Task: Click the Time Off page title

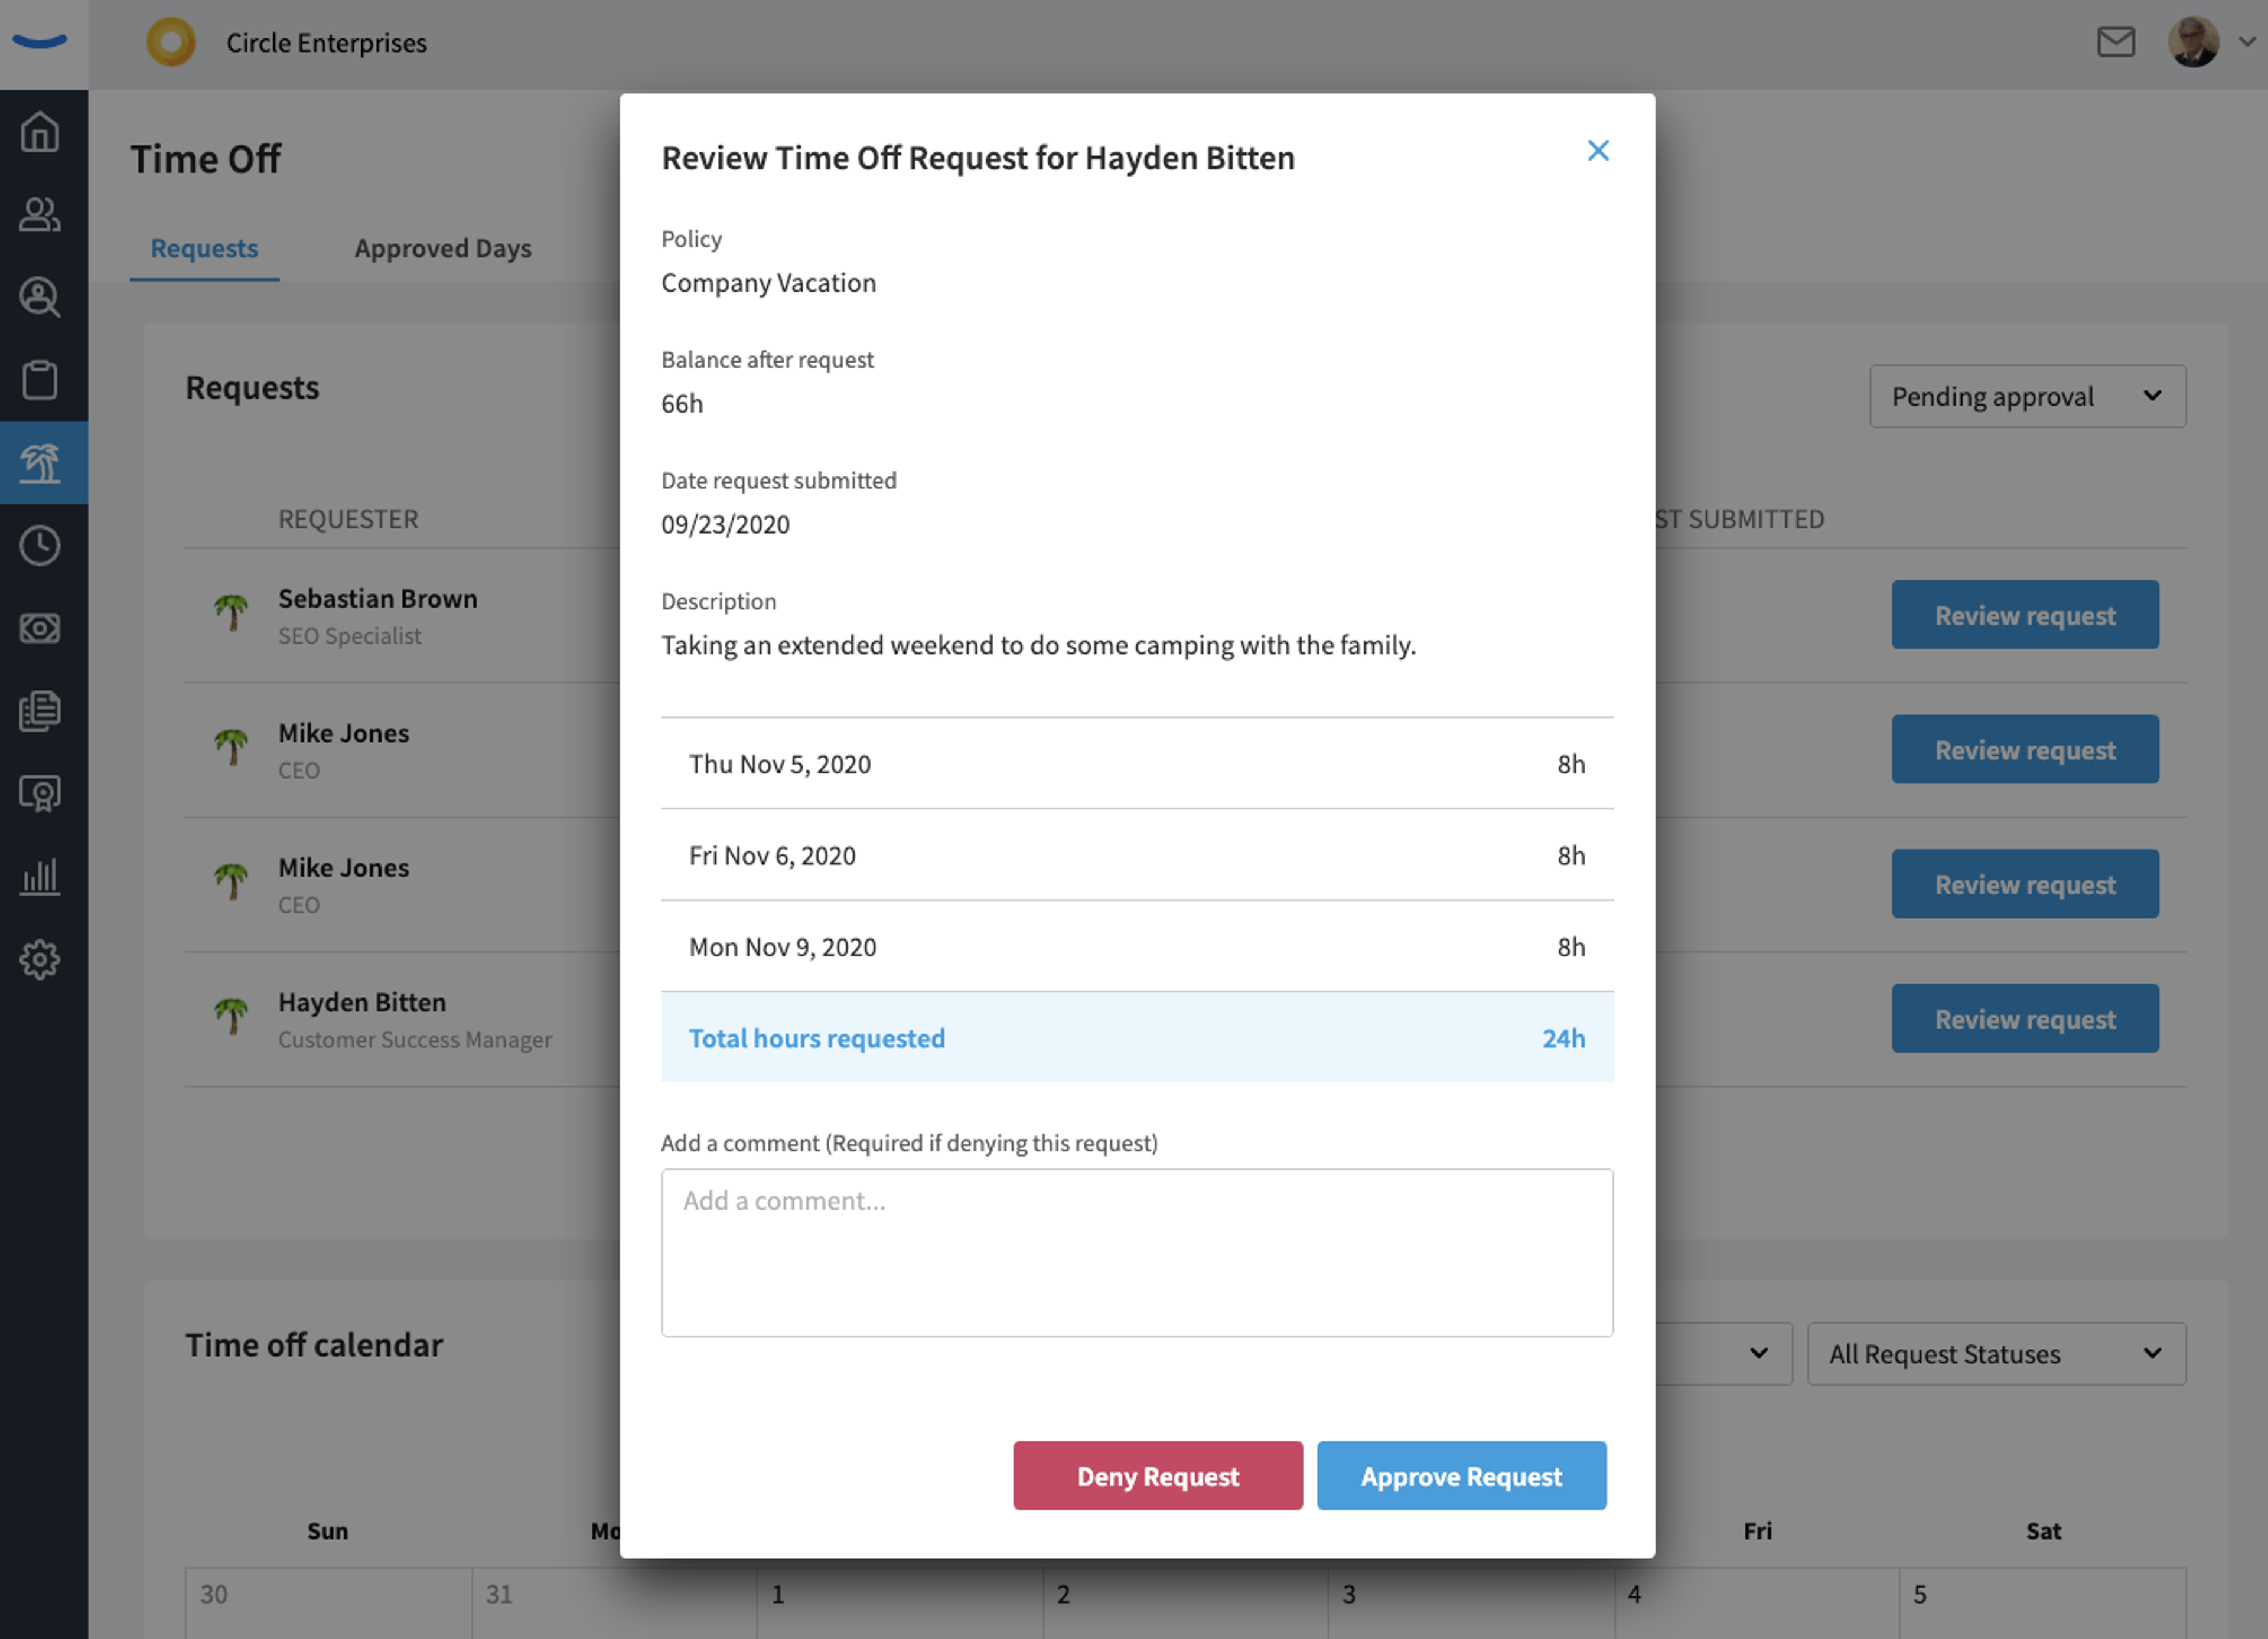Action: coord(206,159)
